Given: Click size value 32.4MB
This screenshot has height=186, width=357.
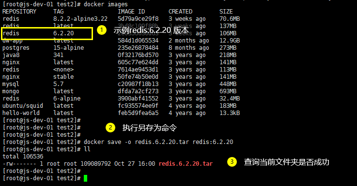Looking at the screenshot, I should point(230,99).
